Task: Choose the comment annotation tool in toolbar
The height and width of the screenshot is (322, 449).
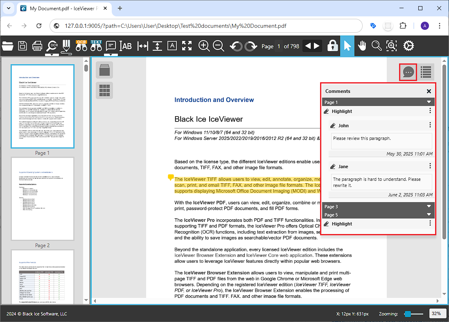Action: [x=111, y=46]
